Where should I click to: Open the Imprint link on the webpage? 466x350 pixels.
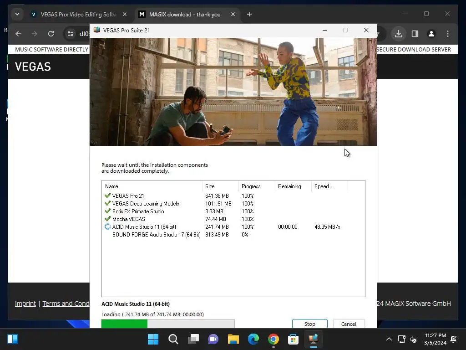point(25,304)
